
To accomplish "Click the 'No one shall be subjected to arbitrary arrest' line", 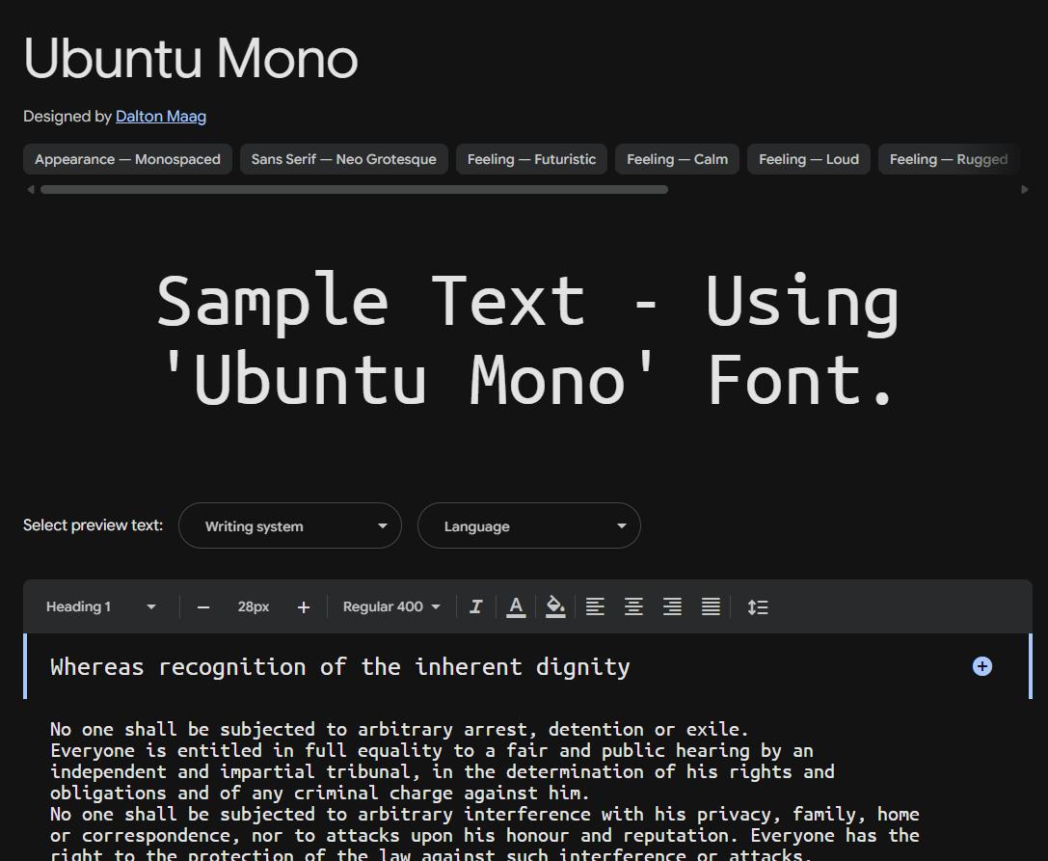I will pyautogui.click(x=400, y=729).
